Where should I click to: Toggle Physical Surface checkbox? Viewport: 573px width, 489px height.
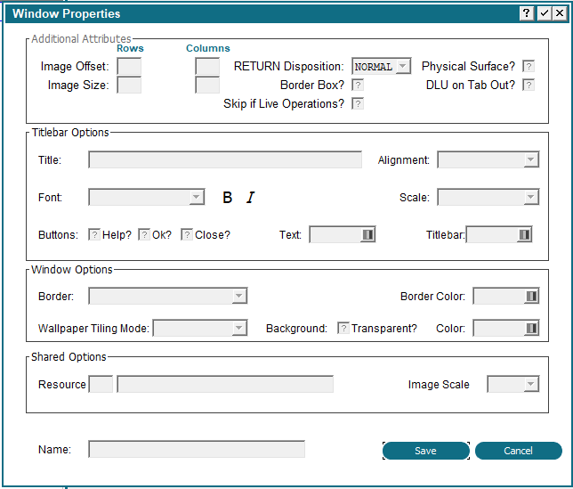point(529,66)
